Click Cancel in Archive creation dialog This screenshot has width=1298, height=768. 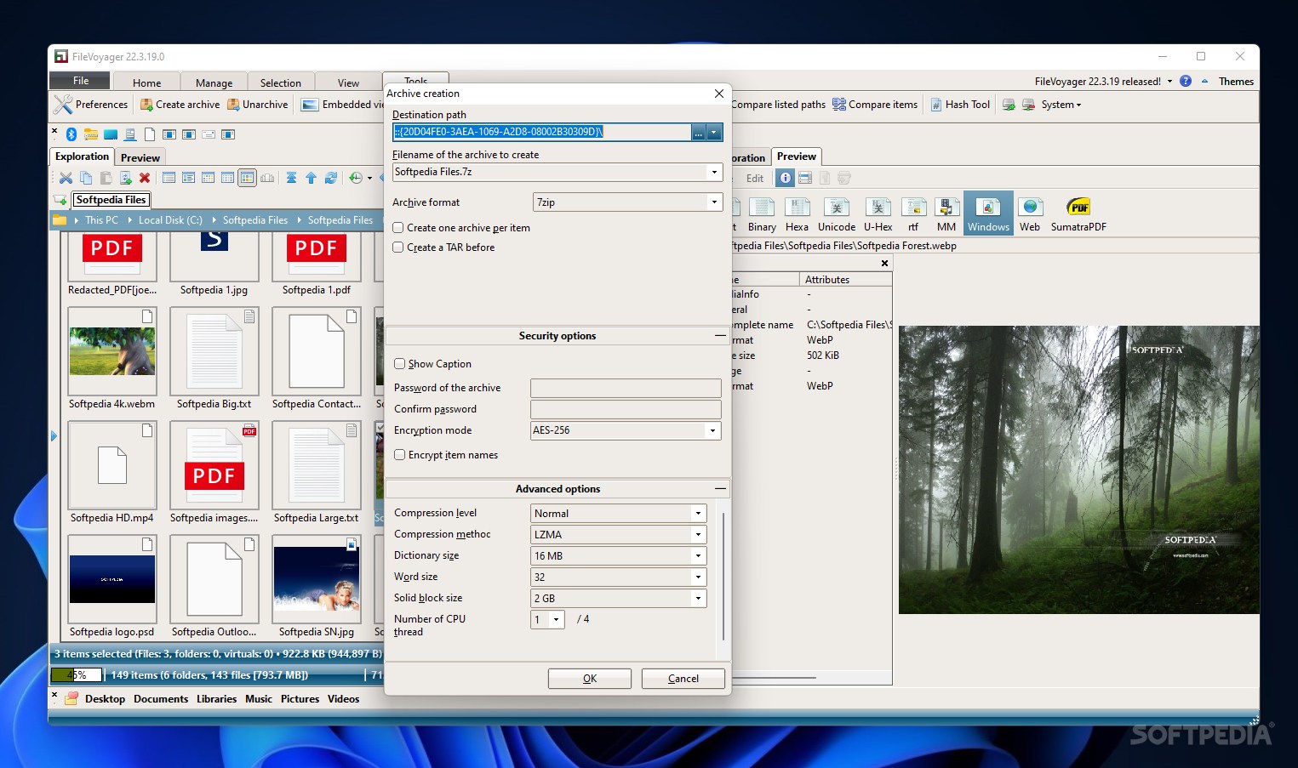(x=683, y=679)
